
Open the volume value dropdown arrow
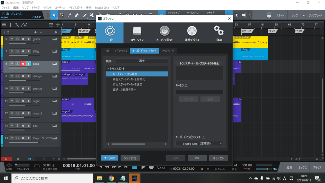(x=40, y=17)
